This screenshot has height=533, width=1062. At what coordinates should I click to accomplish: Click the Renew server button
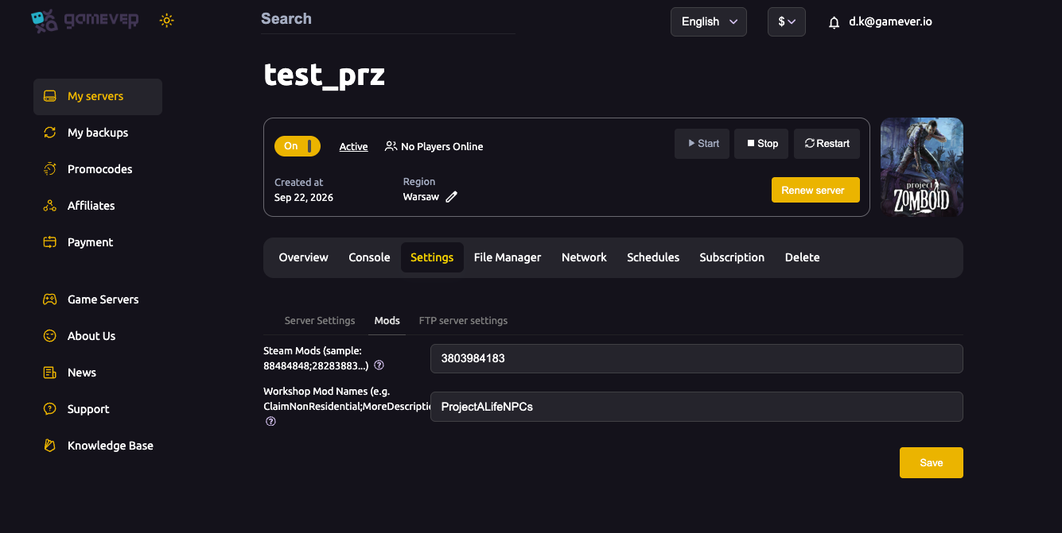click(815, 190)
